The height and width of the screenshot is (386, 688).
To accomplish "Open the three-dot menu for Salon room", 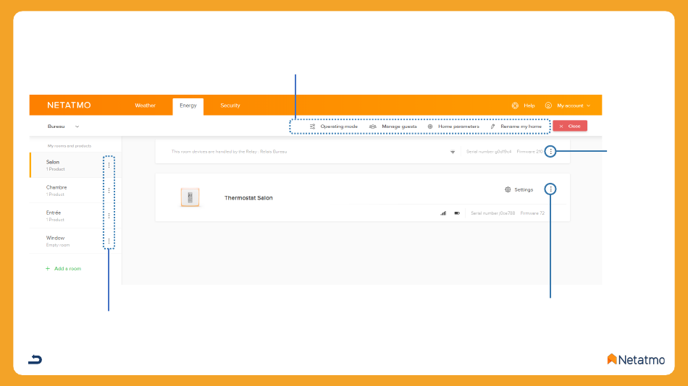I will pyautogui.click(x=109, y=166).
